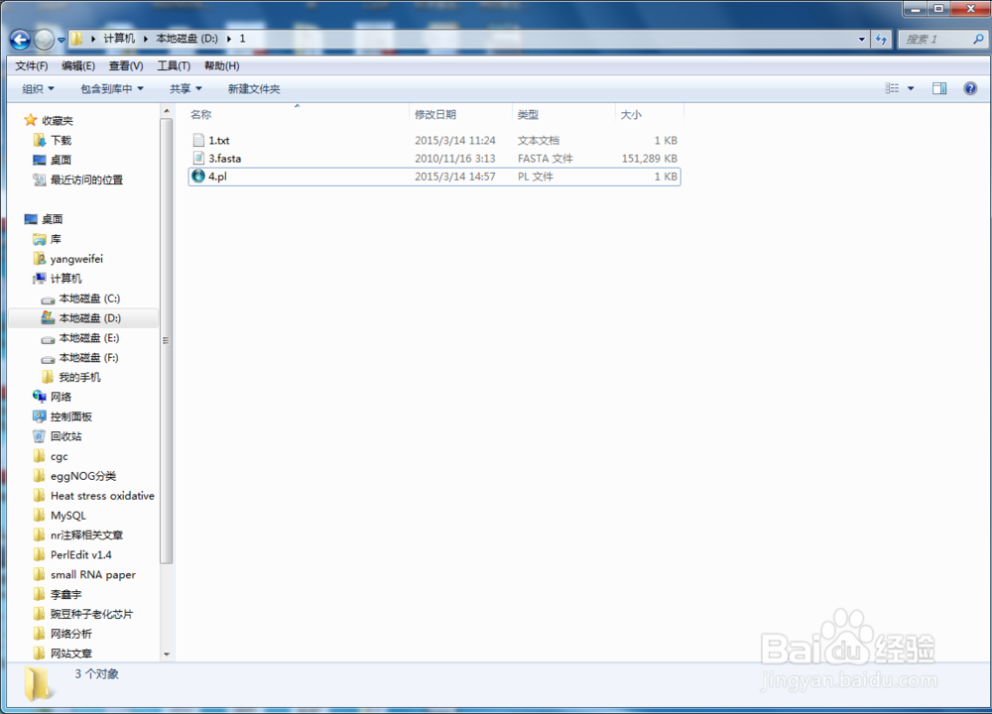This screenshot has height=714, width=992.
Task: Open the recent pages dropdown arrow
Action: (x=61, y=40)
